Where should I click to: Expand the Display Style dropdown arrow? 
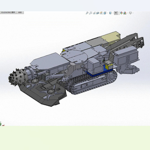[113, 13]
